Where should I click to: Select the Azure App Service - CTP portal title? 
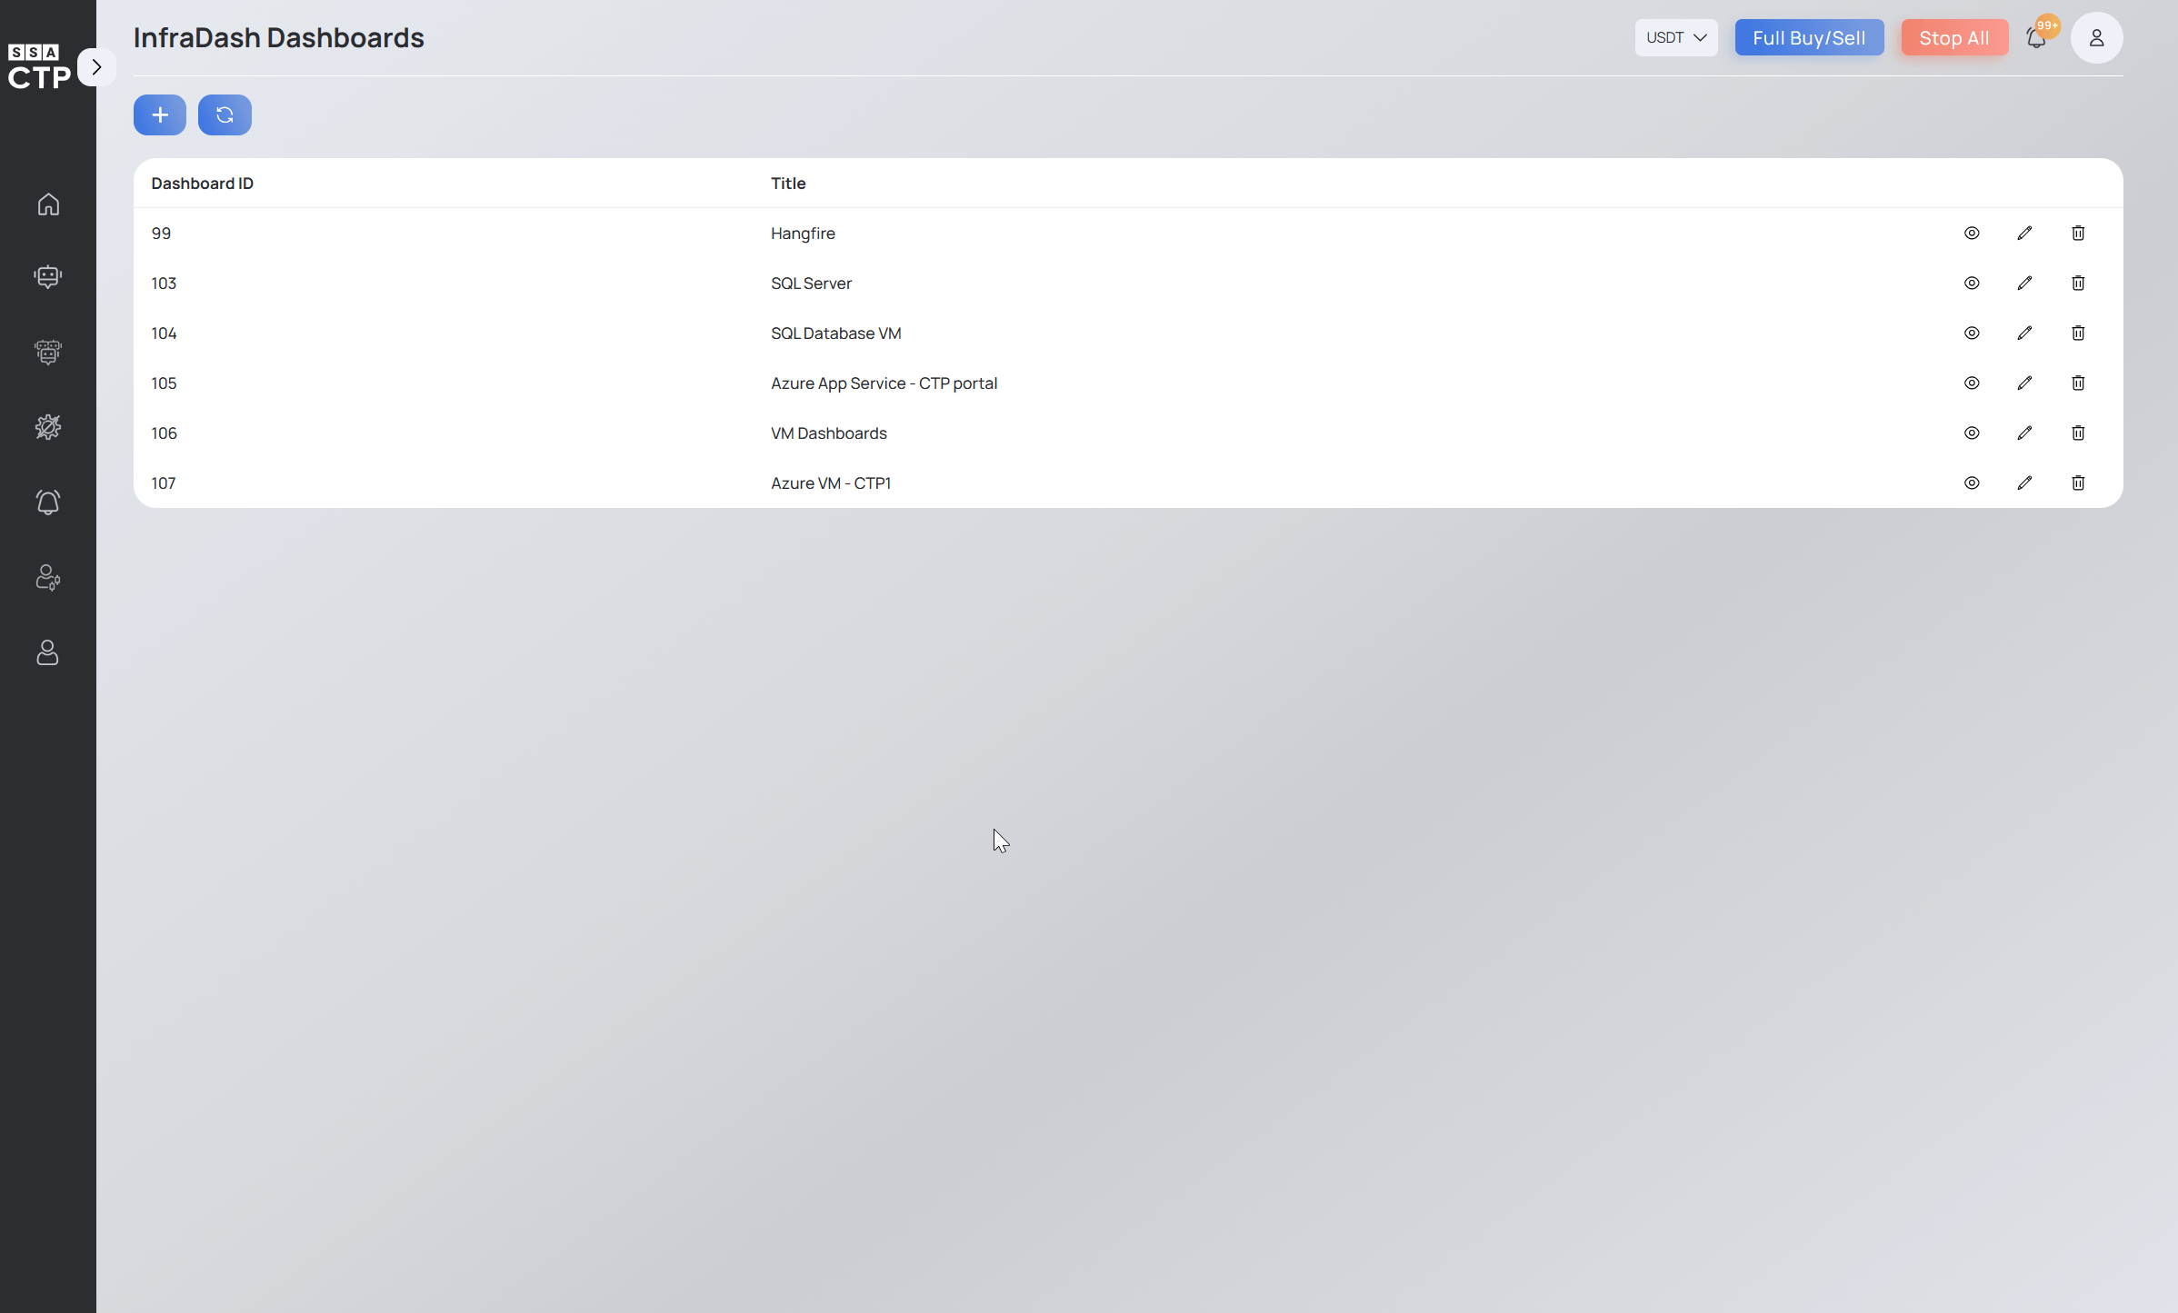[x=884, y=383]
